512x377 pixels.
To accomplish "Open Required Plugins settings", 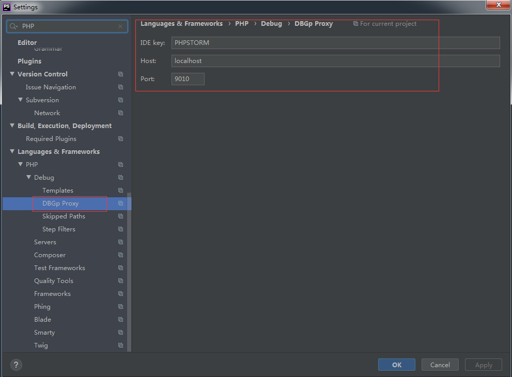I will pos(51,139).
